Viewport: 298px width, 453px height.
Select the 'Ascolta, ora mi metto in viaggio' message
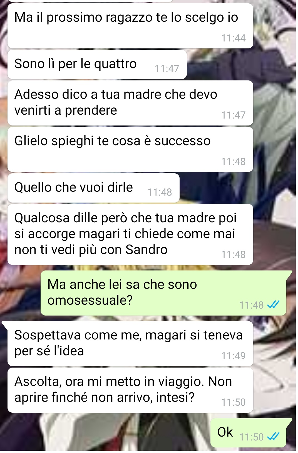(130, 390)
